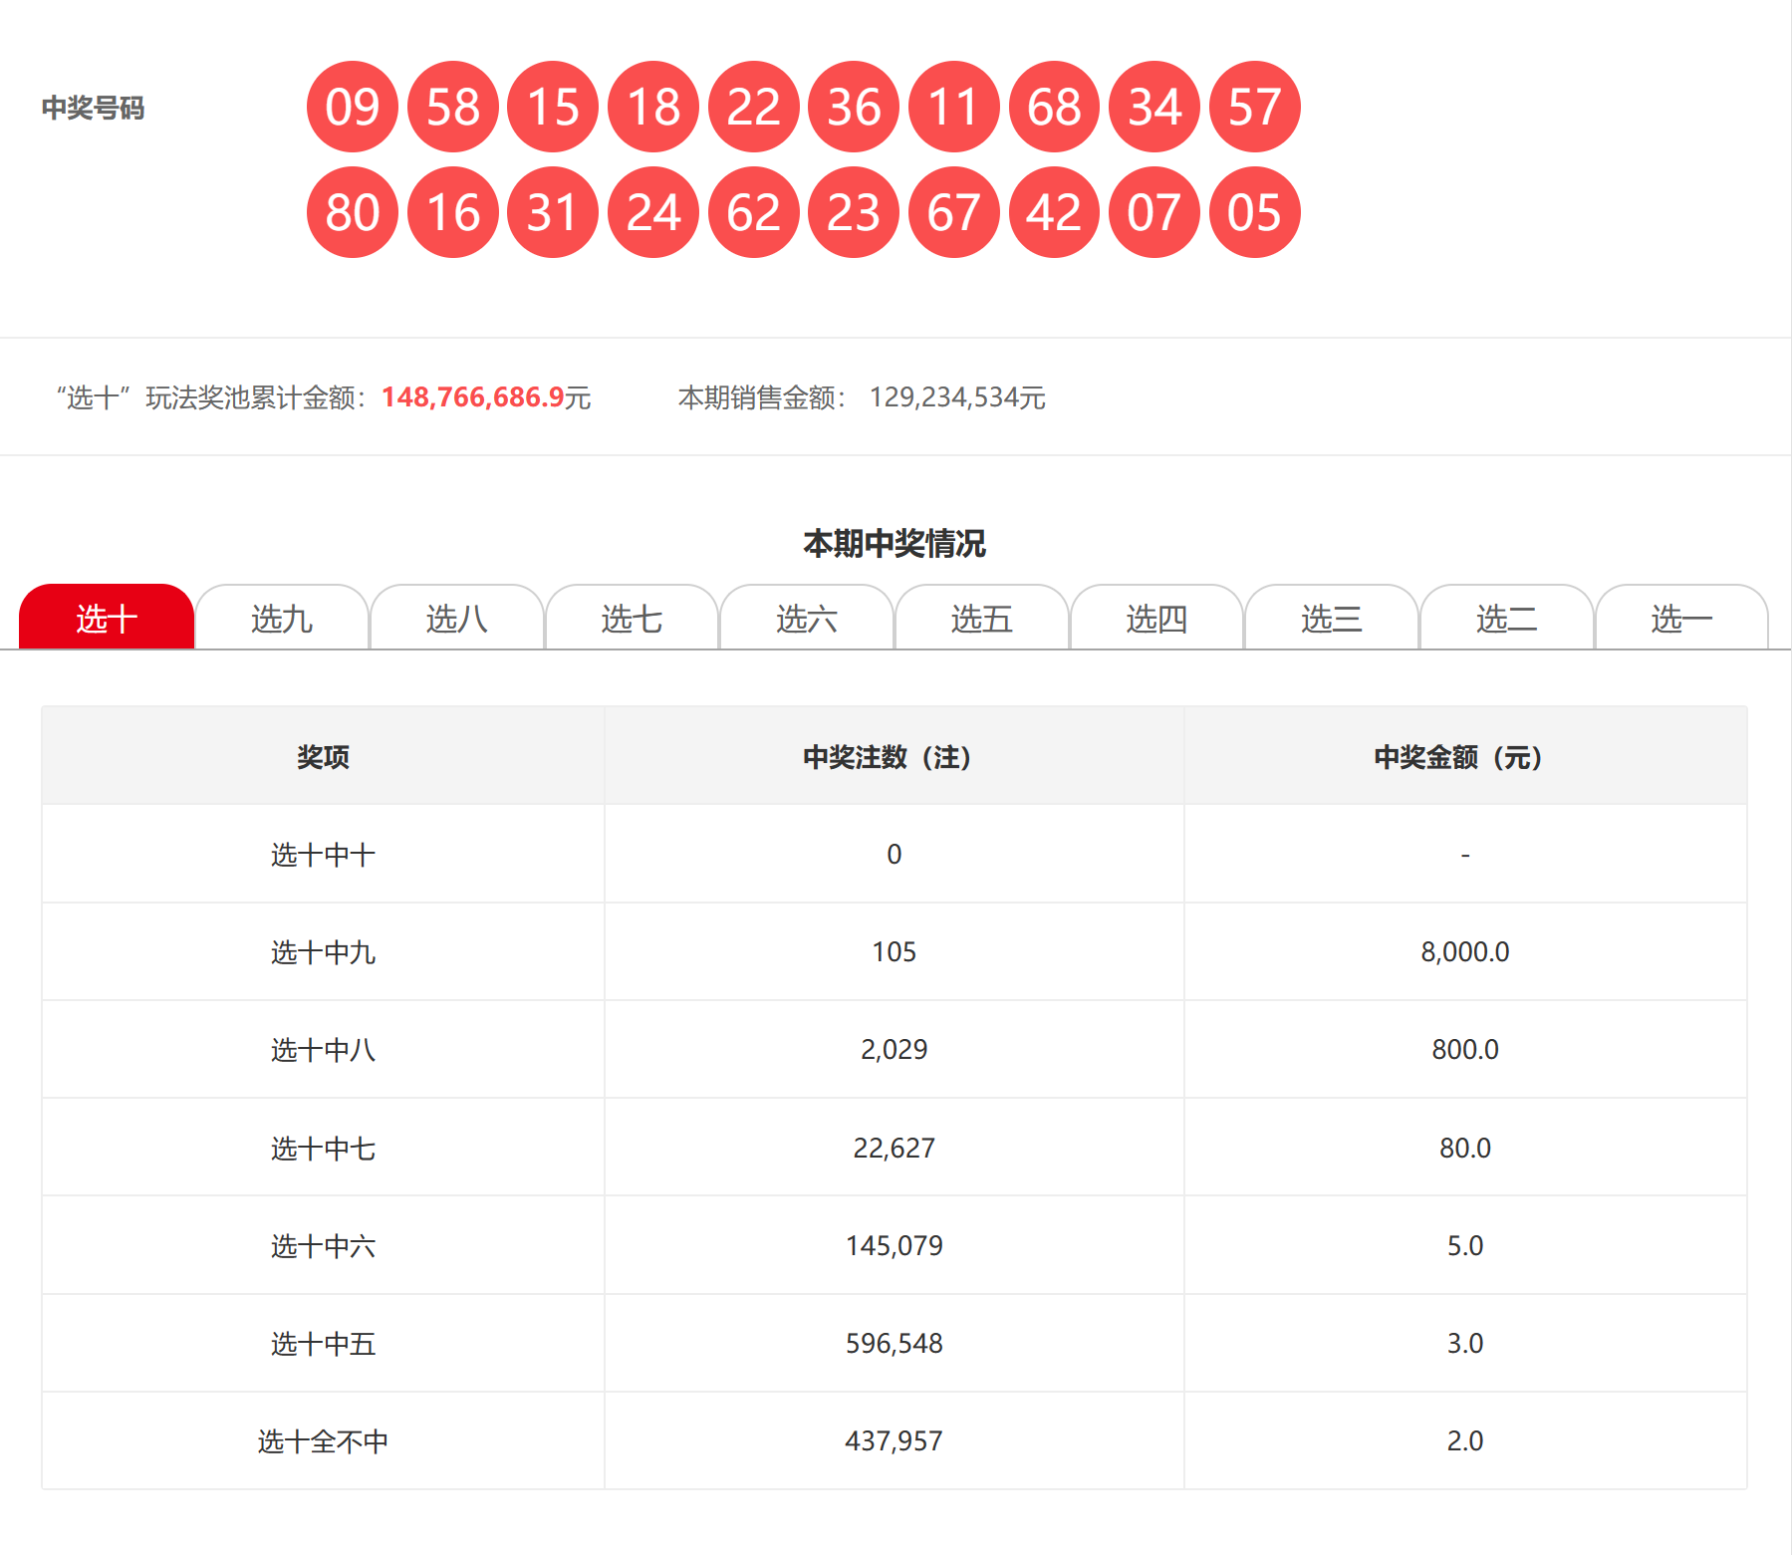The image size is (1792, 1555).
Task: Click the active 选十 tab
Action: pyautogui.click(x=107, y=619)
